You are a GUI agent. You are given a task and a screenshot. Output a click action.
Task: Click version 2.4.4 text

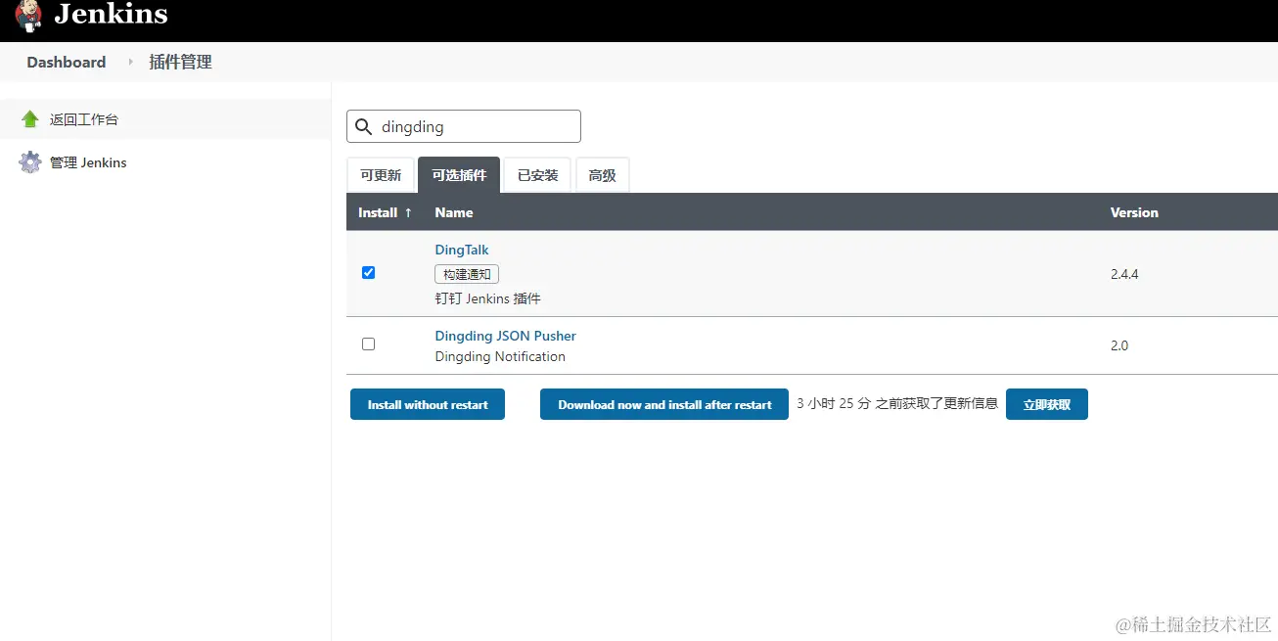[x=1124, y=274]
